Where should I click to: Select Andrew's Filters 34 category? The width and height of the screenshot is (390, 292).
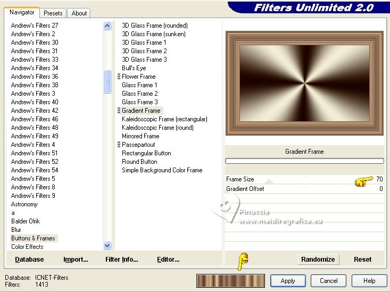tap(35, 68)
